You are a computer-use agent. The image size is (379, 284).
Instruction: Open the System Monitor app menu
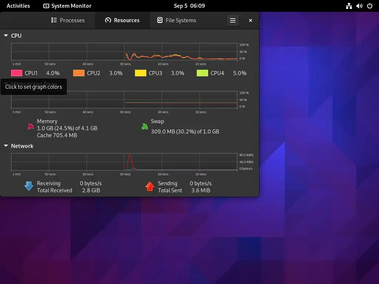(x=67, y=6)
